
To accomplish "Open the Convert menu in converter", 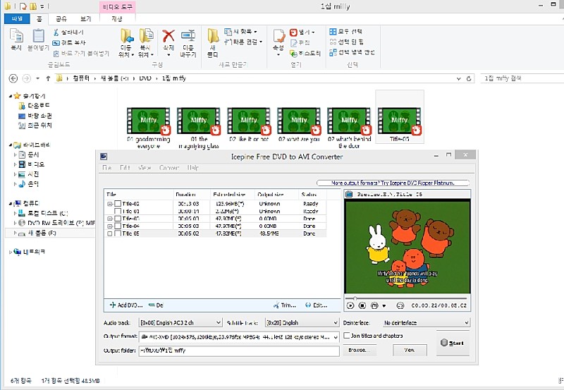I will coord(169,168).
